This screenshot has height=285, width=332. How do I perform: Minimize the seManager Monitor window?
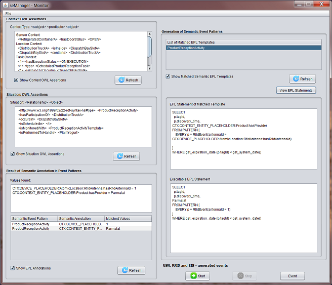(299, 4)
